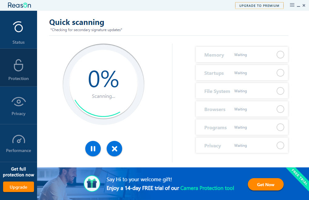The height and width of the screenshot is (200, 309).
Task: Open the Status section in sidebar
Action: point(19,30)
